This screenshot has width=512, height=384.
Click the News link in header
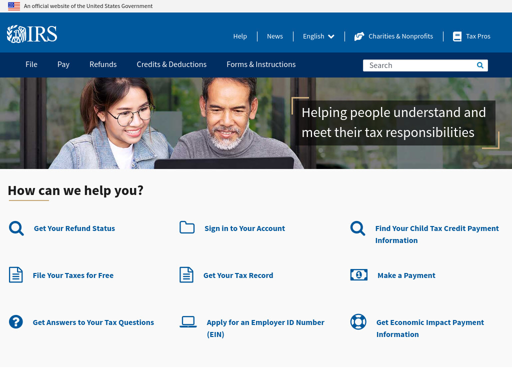tap(275, 36)
